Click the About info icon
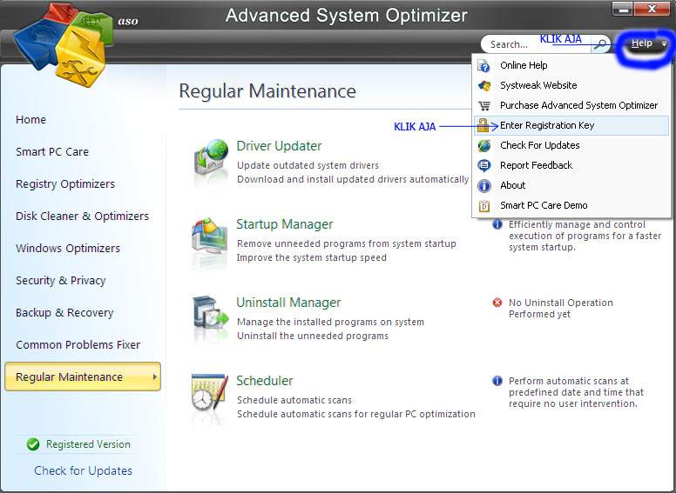676x493 pixels. [x=484, y=185]
